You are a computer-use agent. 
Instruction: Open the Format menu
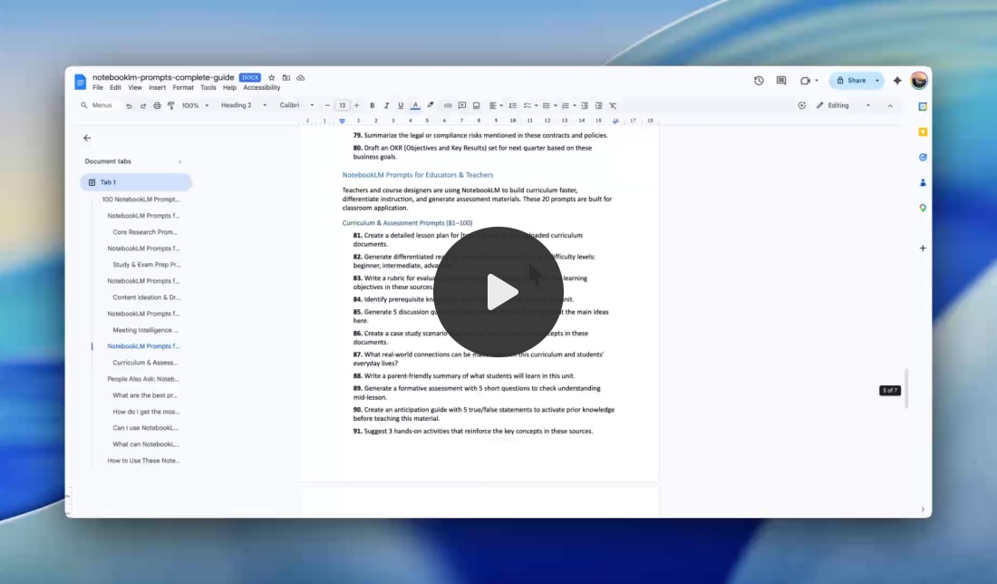tap(183, 88)
